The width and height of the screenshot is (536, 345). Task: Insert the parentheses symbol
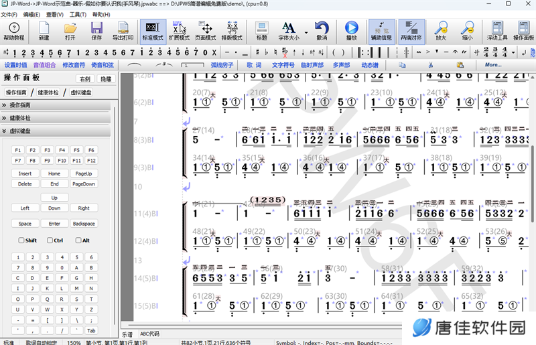[x=338, y=52]
